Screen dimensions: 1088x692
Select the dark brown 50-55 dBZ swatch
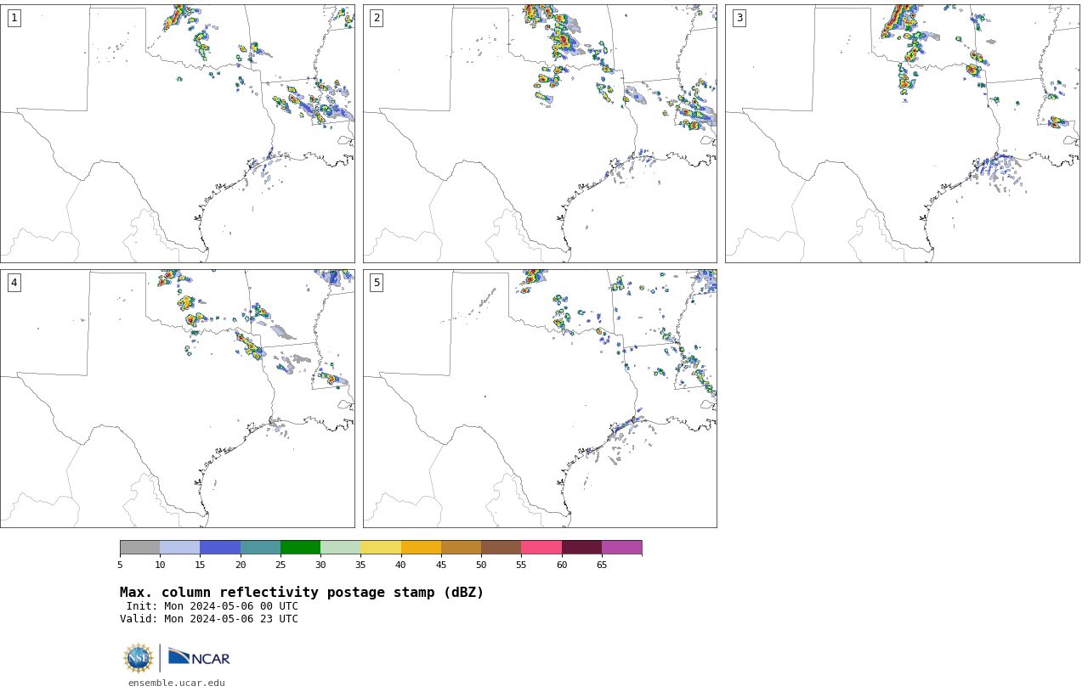tap(501, 548)
